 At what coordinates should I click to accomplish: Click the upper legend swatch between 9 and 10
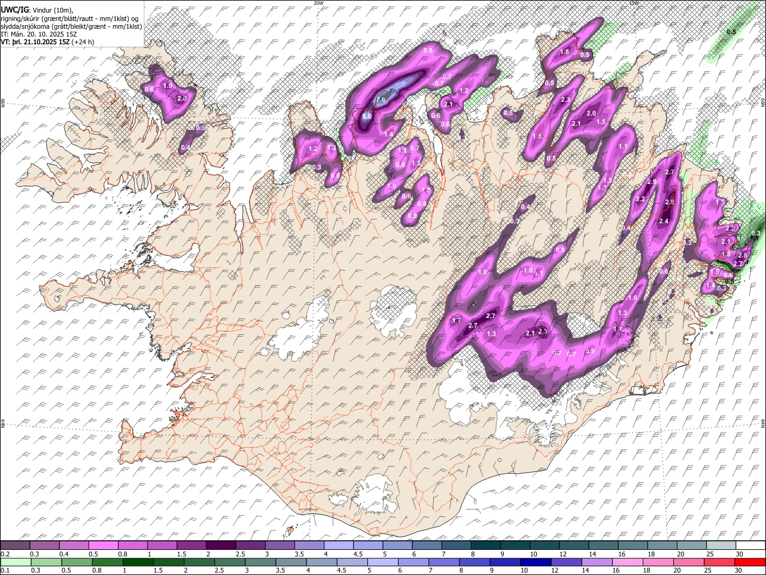point(515,546)
